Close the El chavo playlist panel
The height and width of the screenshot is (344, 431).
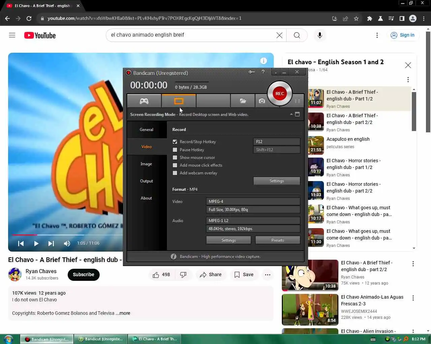tap(408, 65)
